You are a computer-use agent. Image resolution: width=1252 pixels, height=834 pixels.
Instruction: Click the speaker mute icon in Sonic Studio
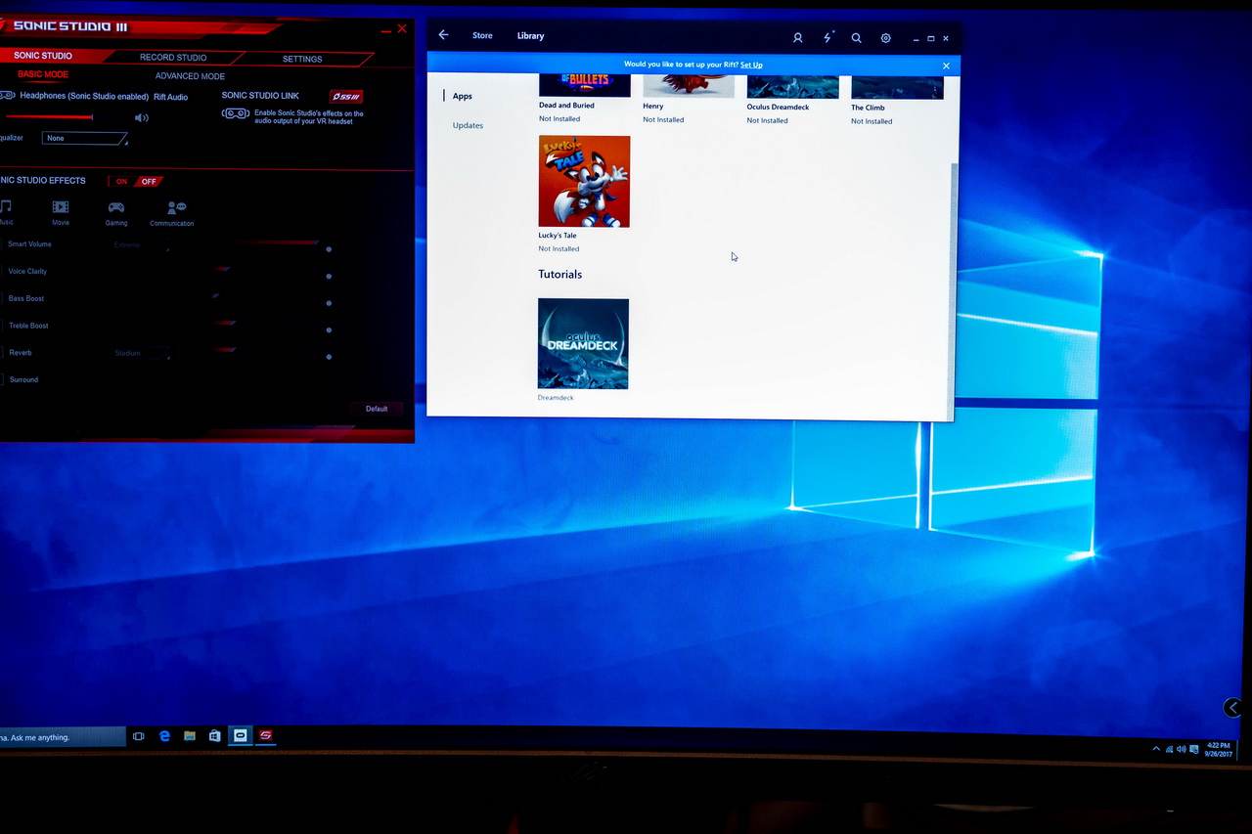tap(142, 118)
